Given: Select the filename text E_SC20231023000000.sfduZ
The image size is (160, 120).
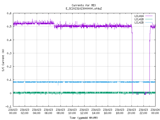Looking at the screenshot, I should pyautogui.click(x=84, y=8).
